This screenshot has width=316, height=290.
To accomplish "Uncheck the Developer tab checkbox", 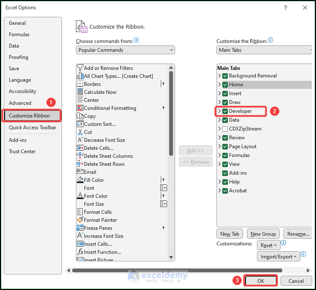I will [225, 111].
